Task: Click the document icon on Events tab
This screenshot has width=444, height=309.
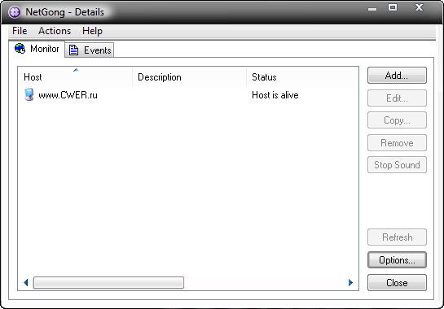Action: (x=74, y=50)
